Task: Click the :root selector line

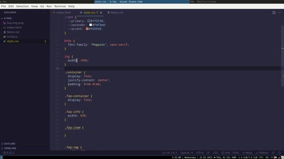Action: click(x=71, y=17)
